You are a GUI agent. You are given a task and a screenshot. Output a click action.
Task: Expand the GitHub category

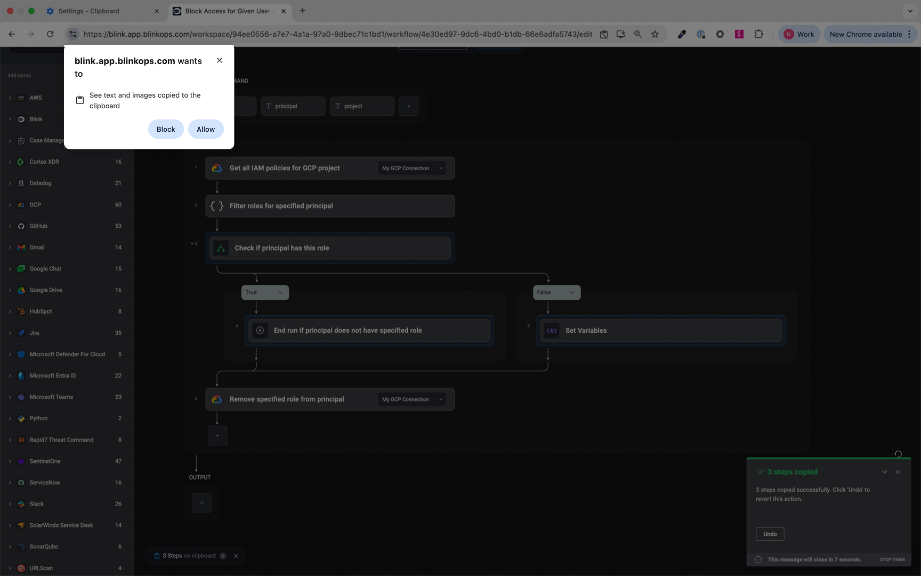tap(10, 226)
